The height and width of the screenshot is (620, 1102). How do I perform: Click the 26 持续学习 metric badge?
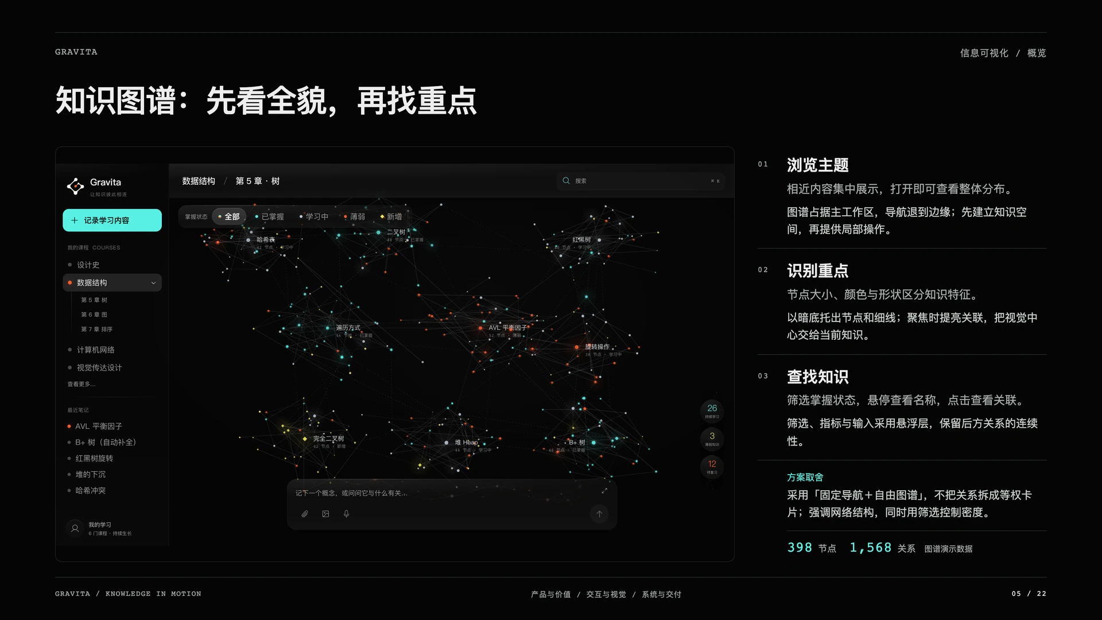[x=712, y=411]
